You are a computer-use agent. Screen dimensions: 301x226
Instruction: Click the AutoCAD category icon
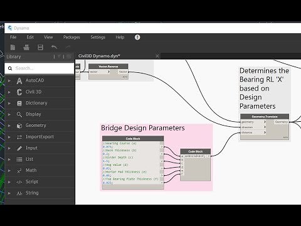coord(19,80)
